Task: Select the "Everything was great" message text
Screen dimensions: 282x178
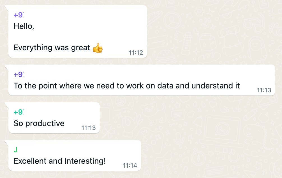Action: tap(52, 48)
